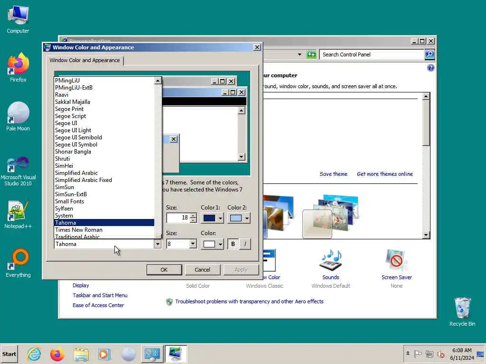This screenshot has height=364, width=486.
Task: Click the green refresh address button
Action: point(311,55)
